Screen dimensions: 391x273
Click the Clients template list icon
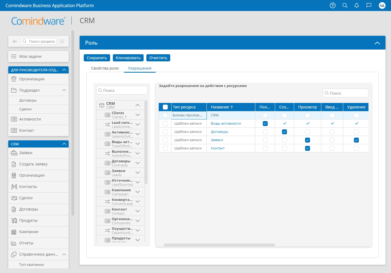click(107, 115)
